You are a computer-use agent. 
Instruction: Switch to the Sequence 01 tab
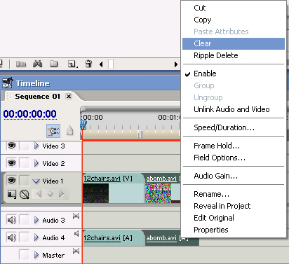point(37,97)
